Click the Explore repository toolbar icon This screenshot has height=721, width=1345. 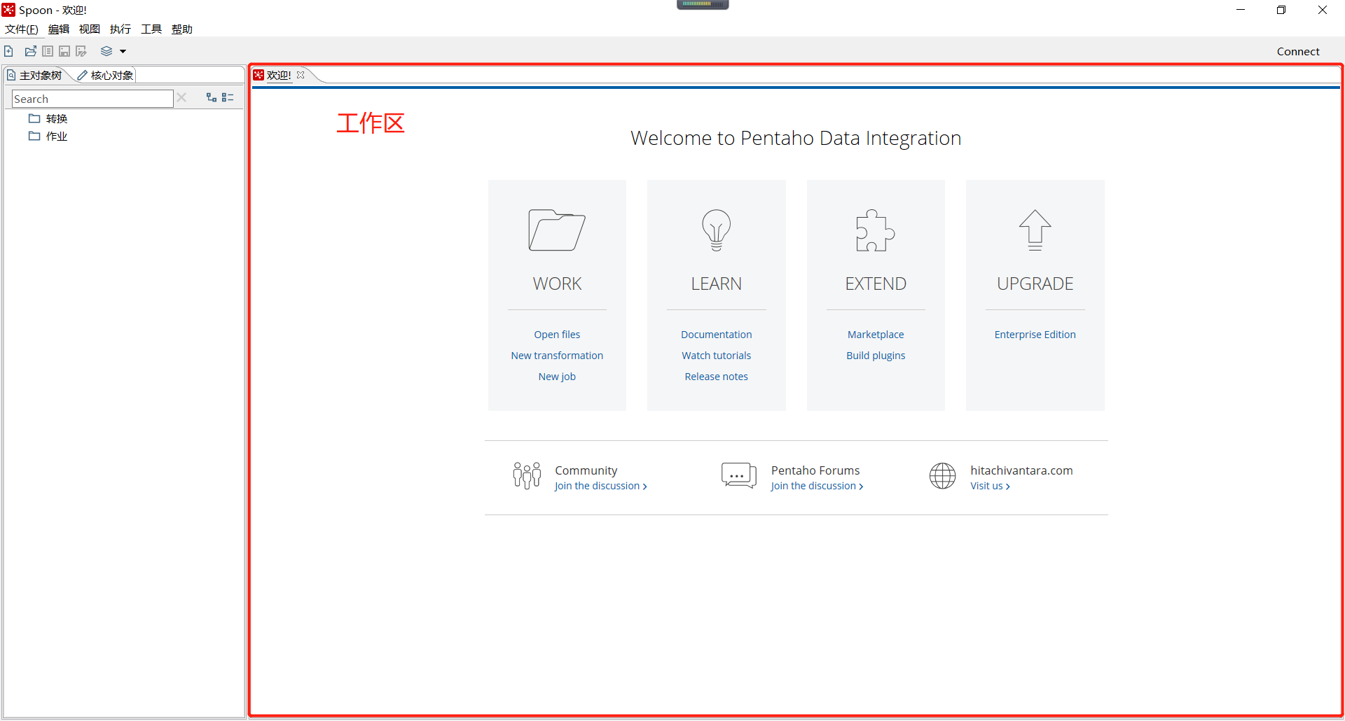tap(48, 51)
